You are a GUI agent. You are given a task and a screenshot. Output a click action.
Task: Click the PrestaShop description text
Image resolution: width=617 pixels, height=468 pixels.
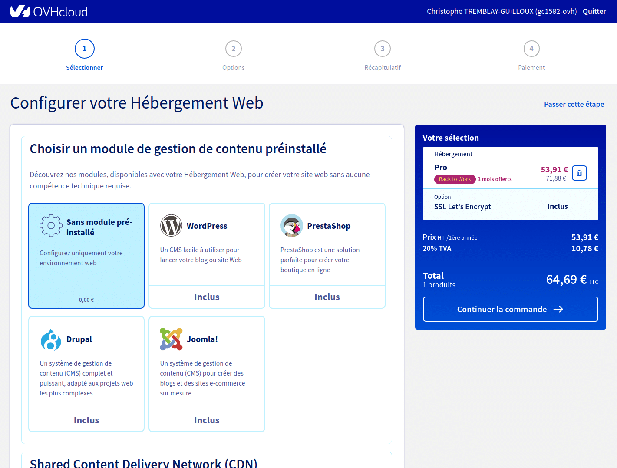[320, 260]
